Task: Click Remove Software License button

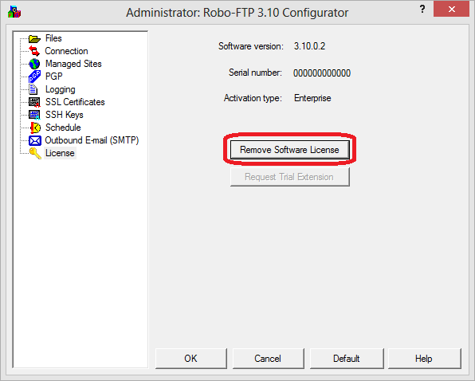Action: pos(289,150)
